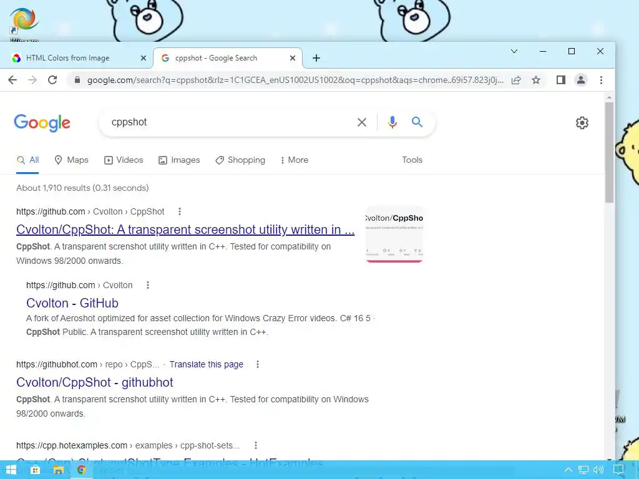Open options for Cvolton GitHub result
639x479 pixels.
[148, 285]
